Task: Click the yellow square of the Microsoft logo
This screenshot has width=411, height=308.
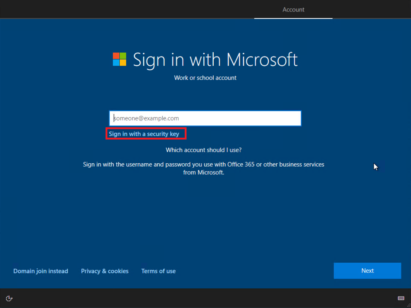Action: coord(123,63)
